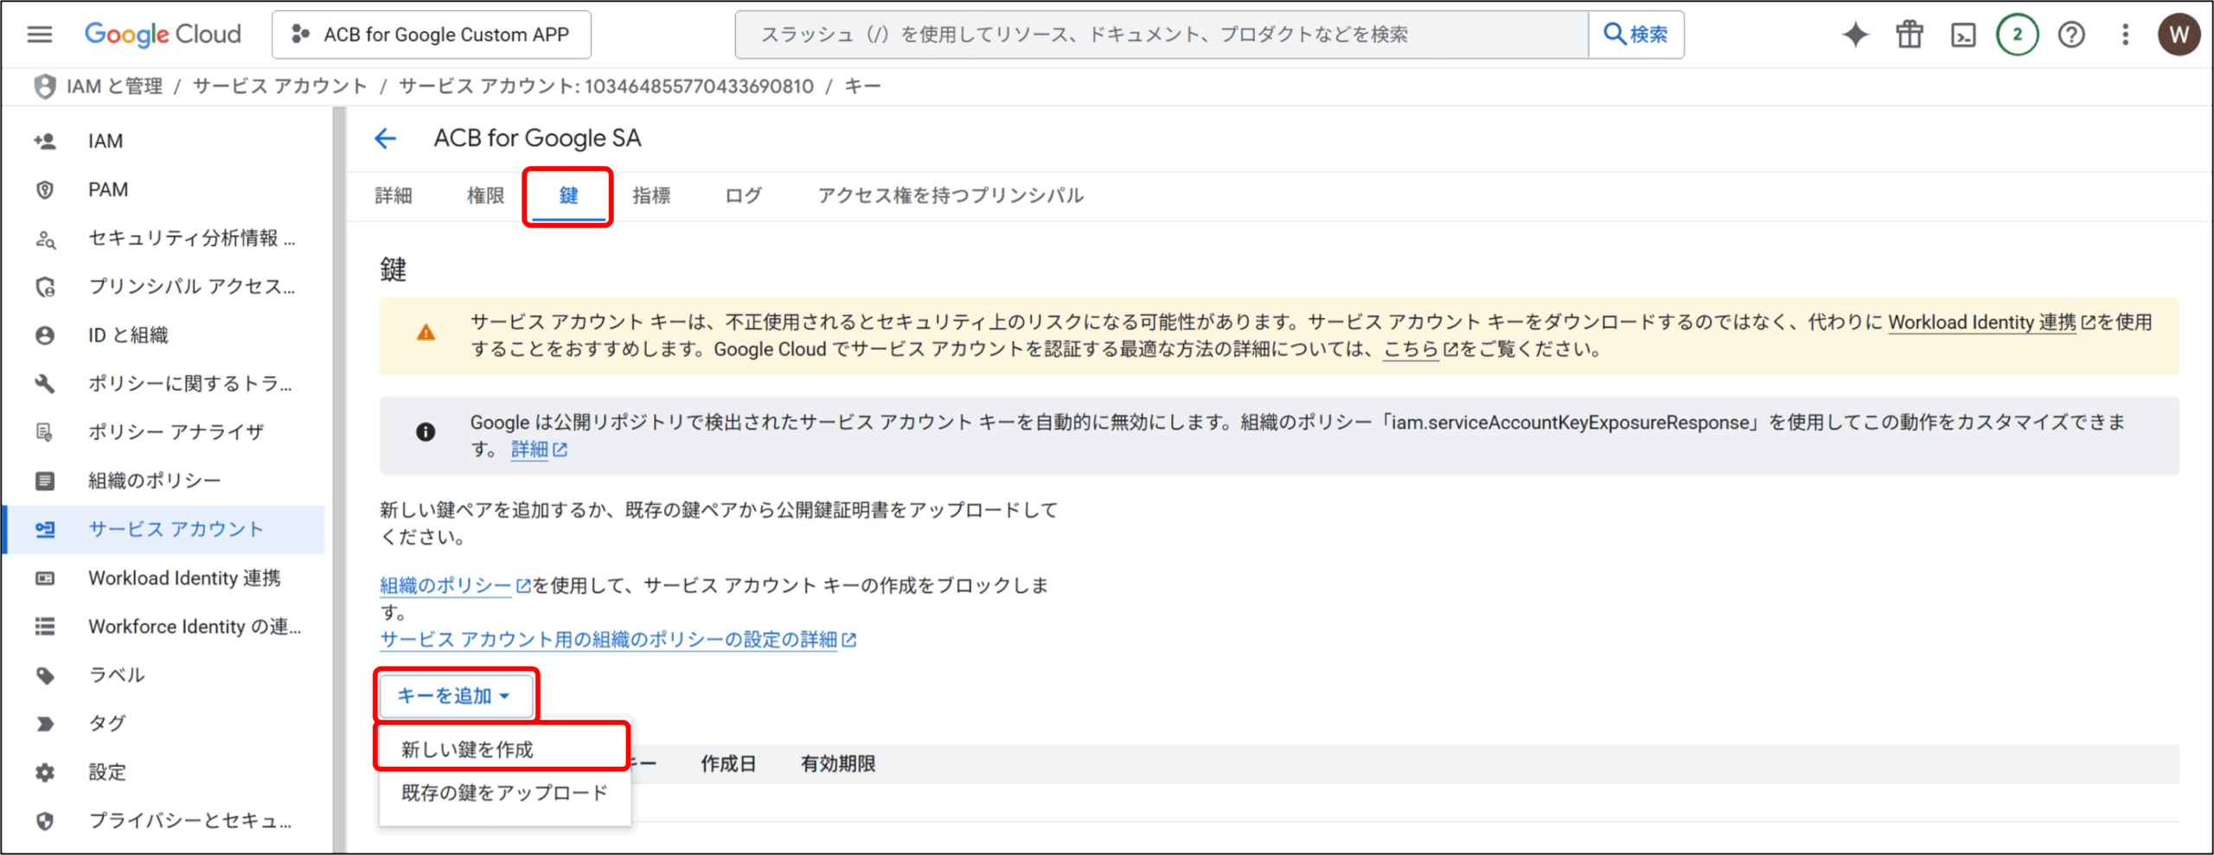Open the gift free trial icon
Screen dimensions: 2214x855
1910,35
